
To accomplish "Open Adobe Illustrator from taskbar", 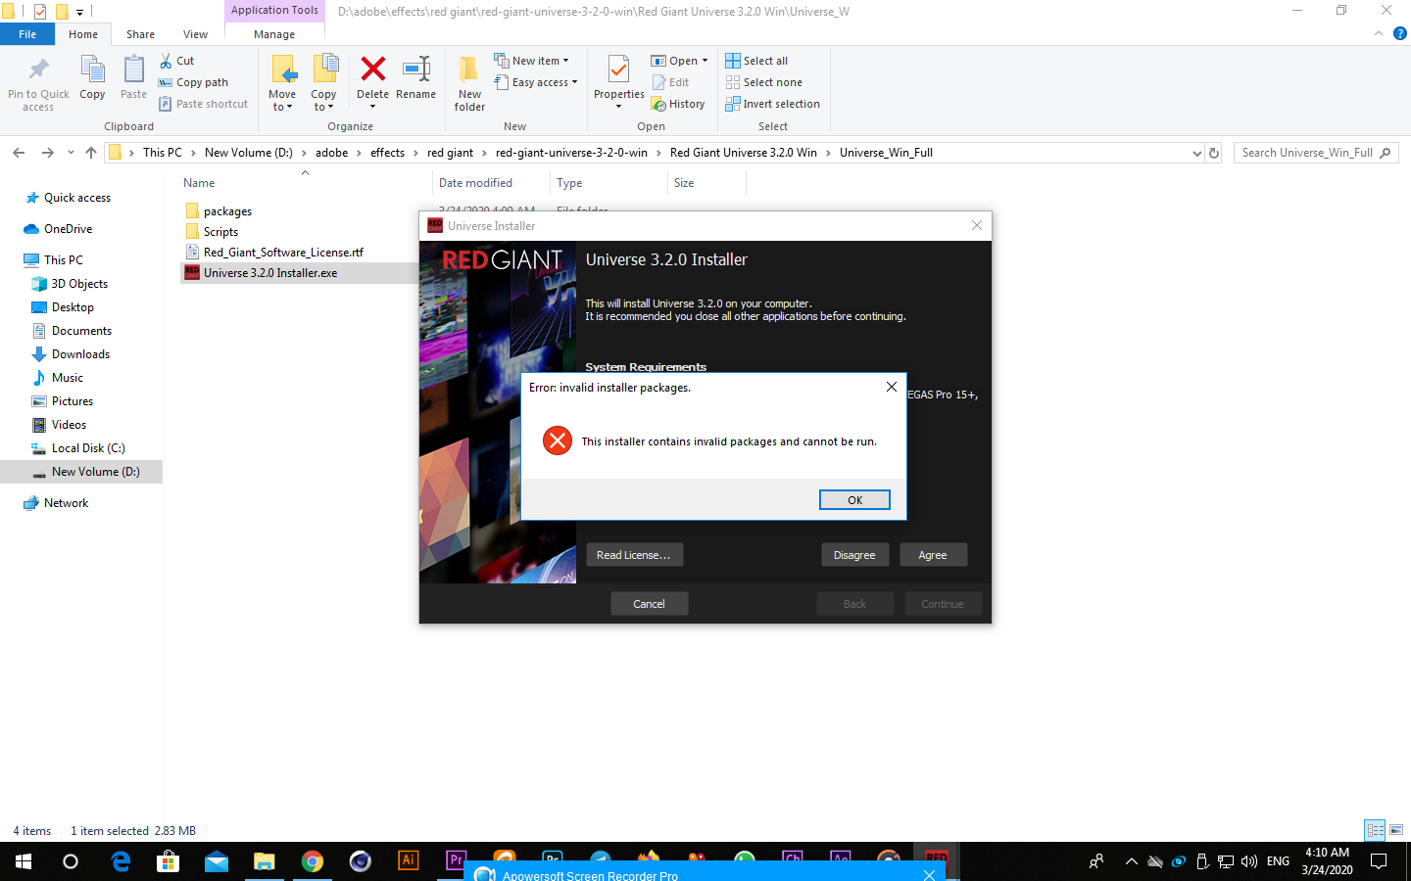I will (409, 861).
